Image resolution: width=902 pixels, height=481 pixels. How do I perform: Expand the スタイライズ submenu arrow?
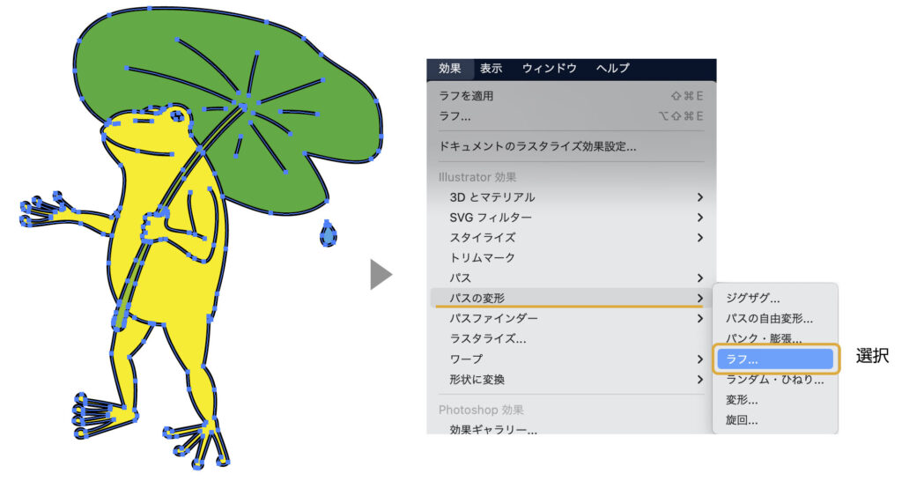coord(700,238)
